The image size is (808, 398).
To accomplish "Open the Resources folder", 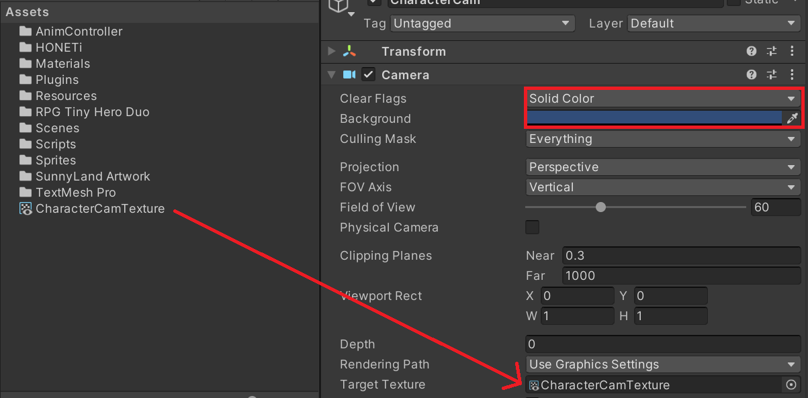I will click(x=58, y=96).
